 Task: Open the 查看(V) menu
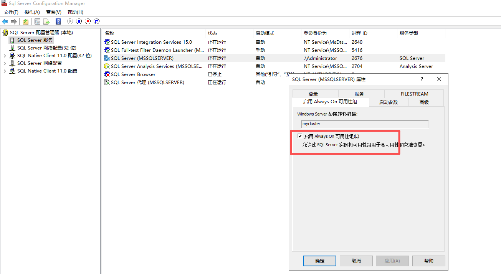point(54,12)
